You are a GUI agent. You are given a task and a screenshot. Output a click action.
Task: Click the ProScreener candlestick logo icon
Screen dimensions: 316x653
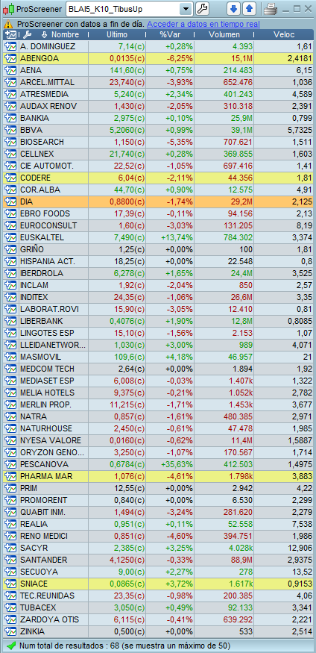click(x=8, y=8)
